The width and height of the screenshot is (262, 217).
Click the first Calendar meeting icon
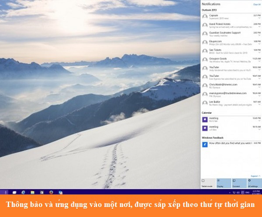point(205,119)
